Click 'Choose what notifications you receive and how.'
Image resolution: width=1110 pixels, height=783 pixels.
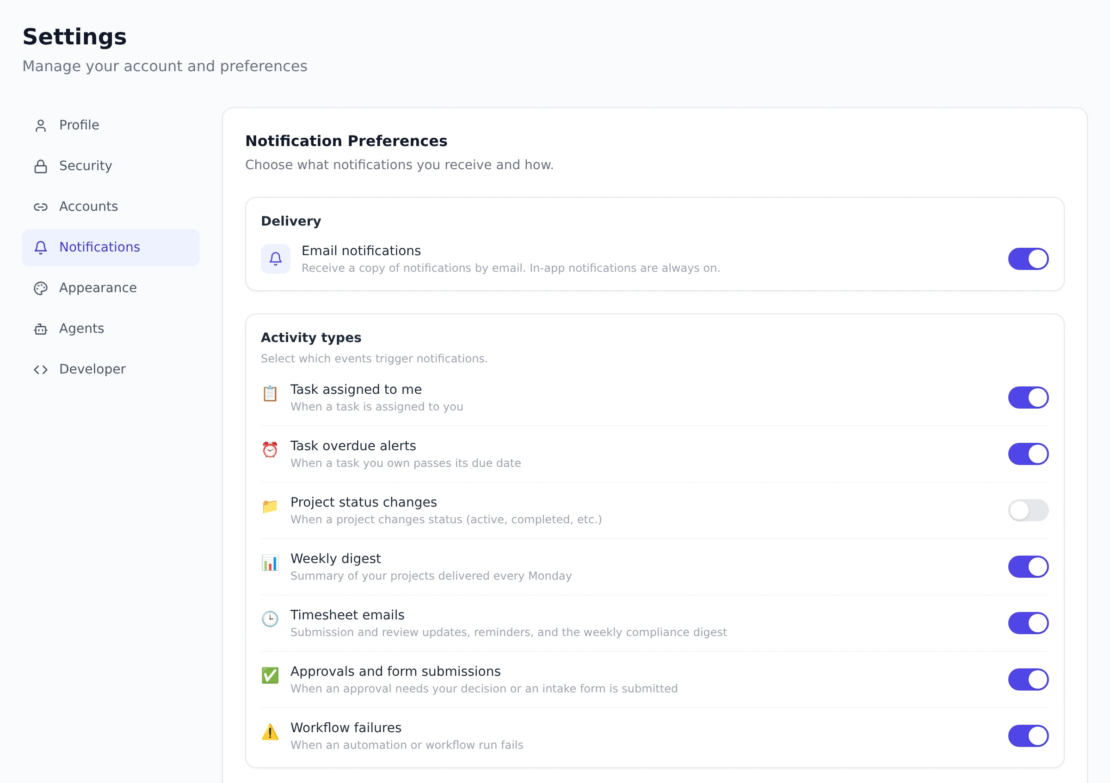(399, 165)
